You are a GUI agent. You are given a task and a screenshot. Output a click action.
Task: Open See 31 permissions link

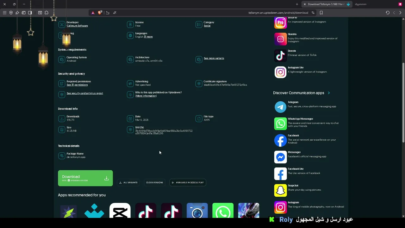coord(77,85)
